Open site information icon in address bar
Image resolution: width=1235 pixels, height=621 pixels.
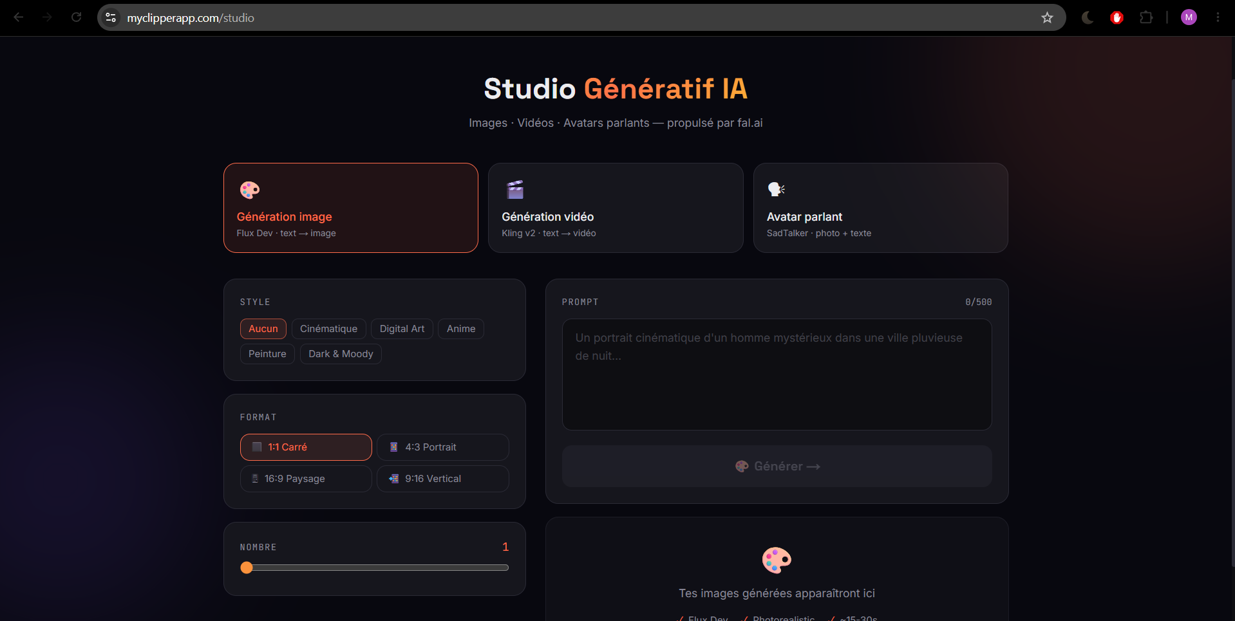[111, 17]
